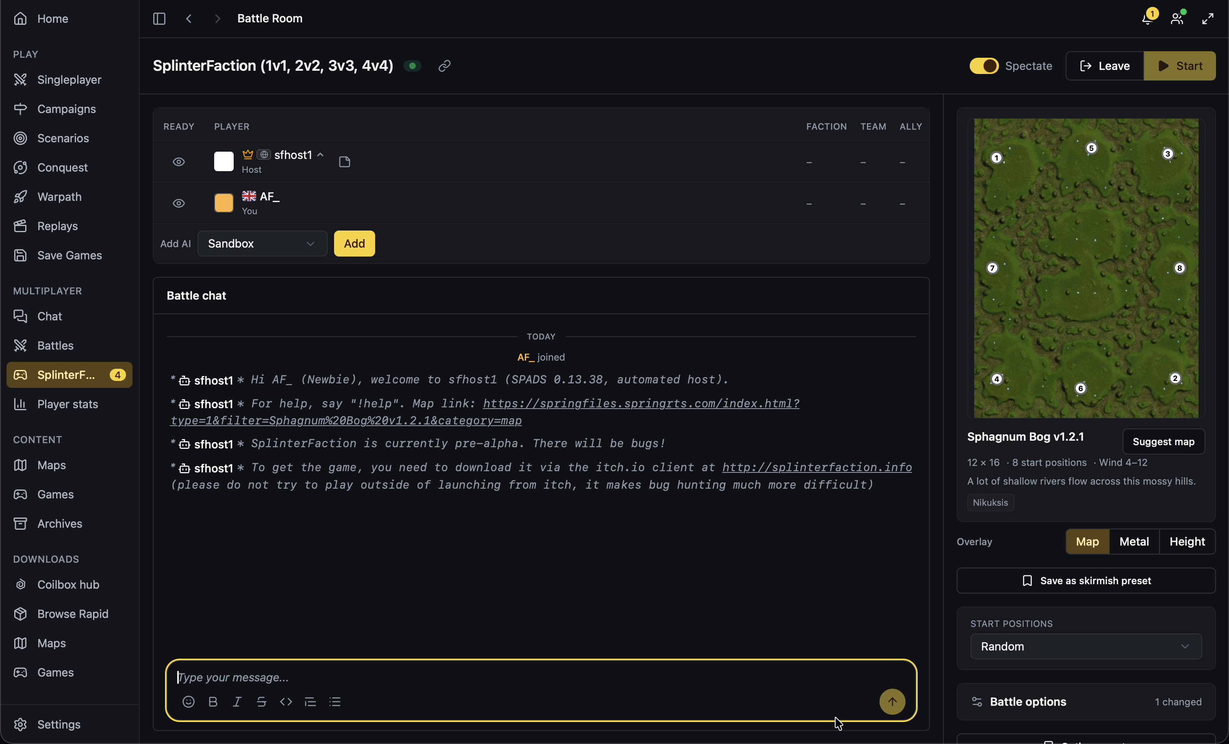The height and width of the screenshot is (744, 1229).
Task: Expand the chevron next to sfhost1
Action: 320,154
